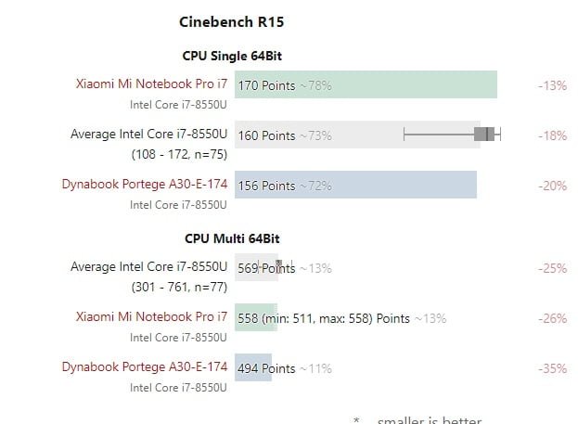
Task: Select Average Intel Core i7-8550U label under CPU Single
Action: point(148,135)
